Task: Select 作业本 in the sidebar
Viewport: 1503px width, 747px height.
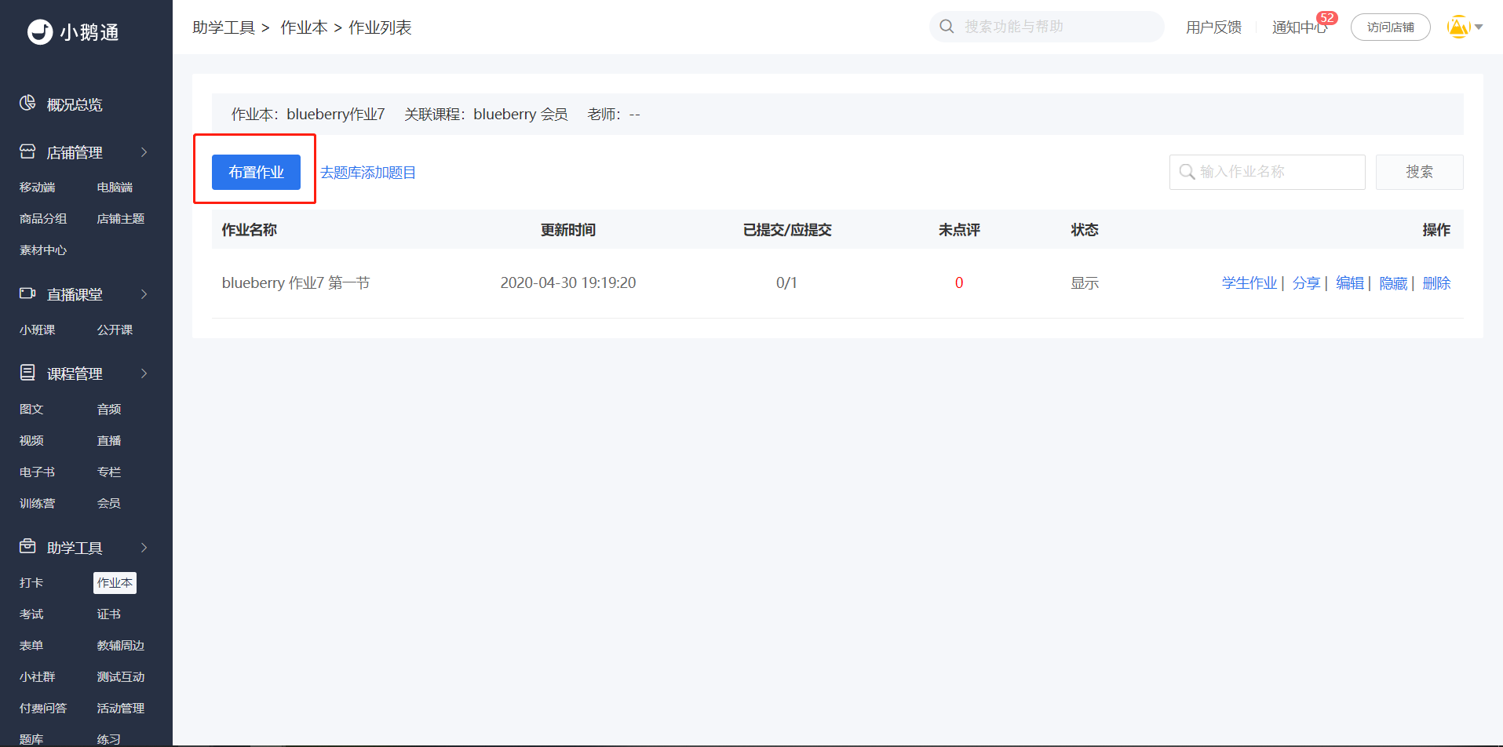Action: [115, 583]
